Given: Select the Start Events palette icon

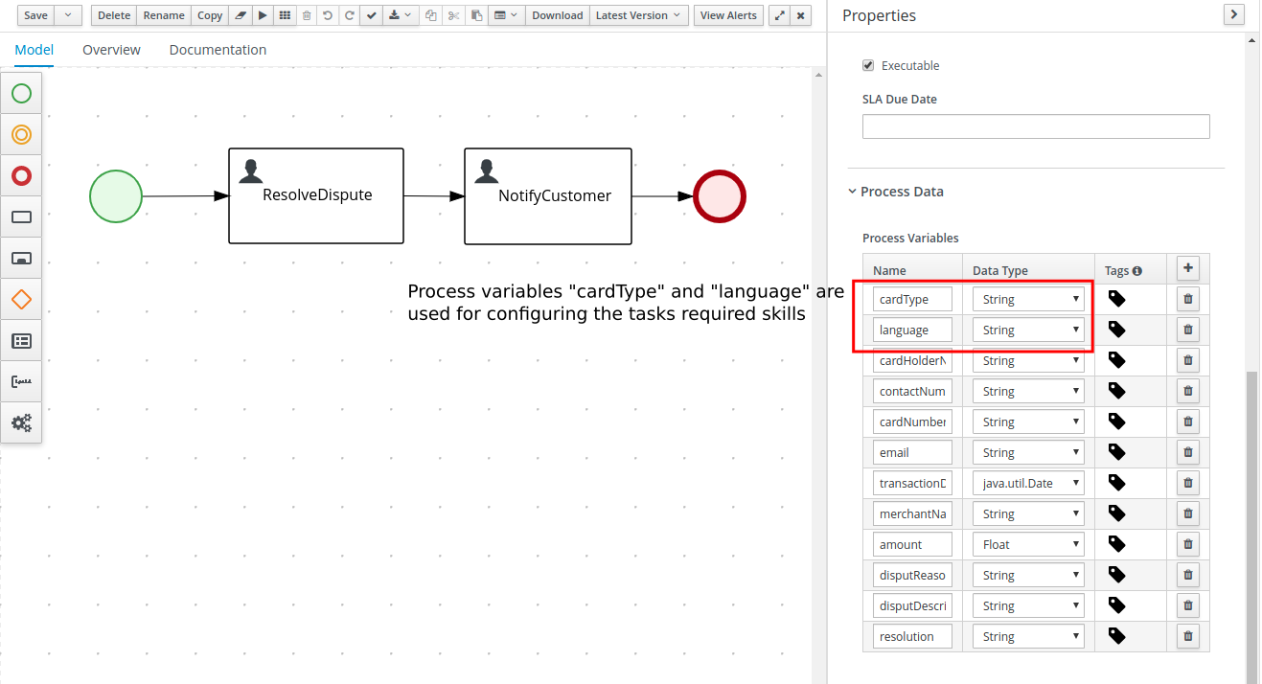Looking at the screenshot, I should point(21,94).
